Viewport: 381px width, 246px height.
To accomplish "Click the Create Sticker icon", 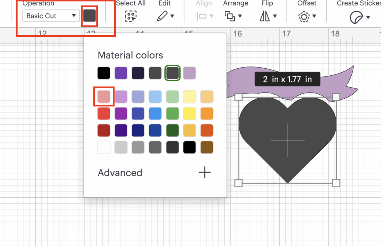I will [356, 17].
